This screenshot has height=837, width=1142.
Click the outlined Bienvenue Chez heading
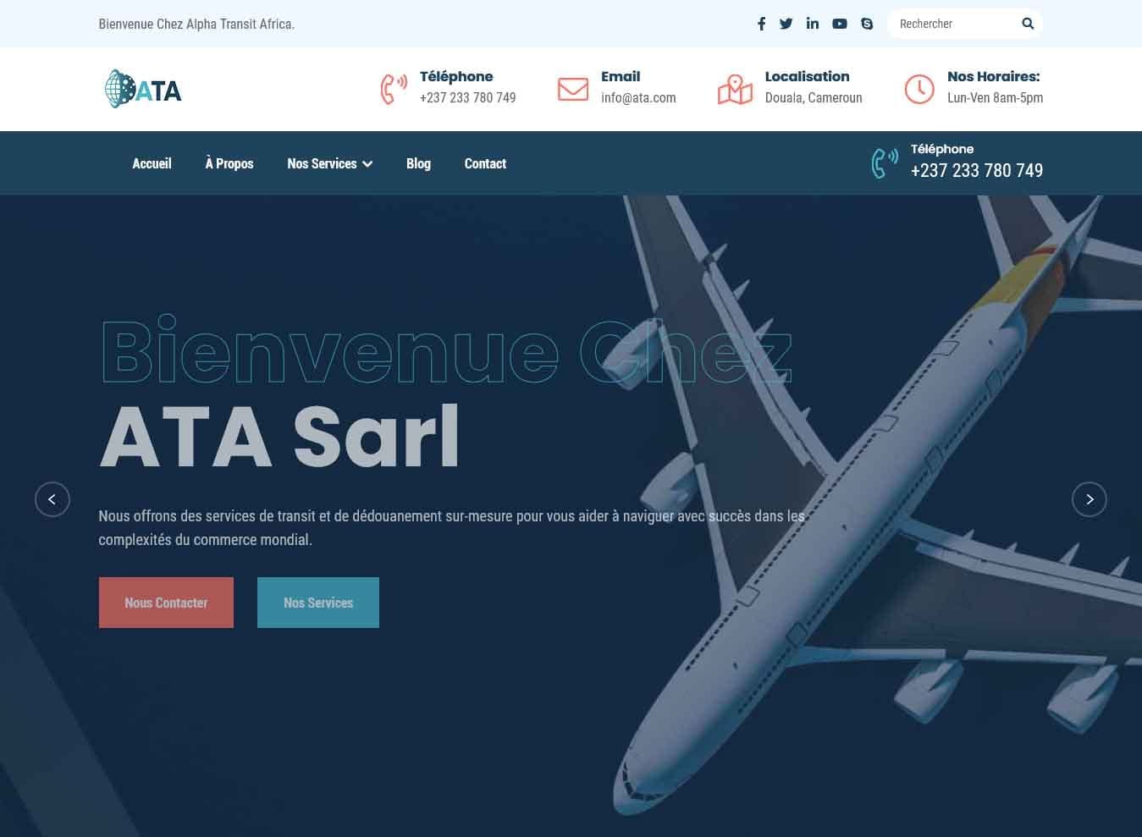[446, 350]
